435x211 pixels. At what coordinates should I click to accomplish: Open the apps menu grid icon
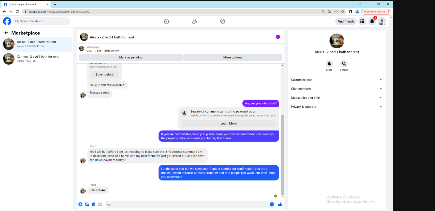(x=362, y=21)
